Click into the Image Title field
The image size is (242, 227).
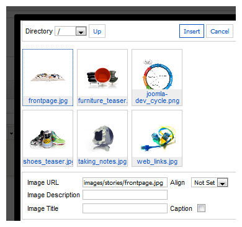tap(125, 208)
